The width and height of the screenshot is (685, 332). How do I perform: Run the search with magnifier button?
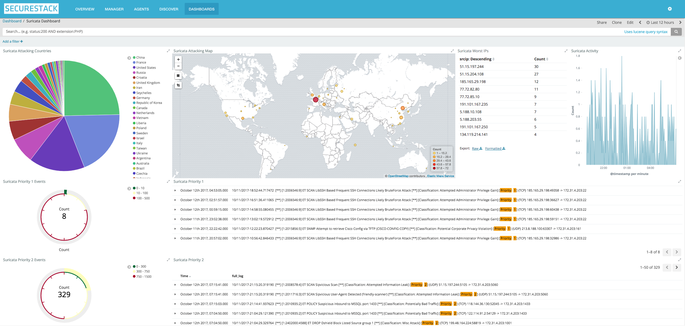coord(676,32)
